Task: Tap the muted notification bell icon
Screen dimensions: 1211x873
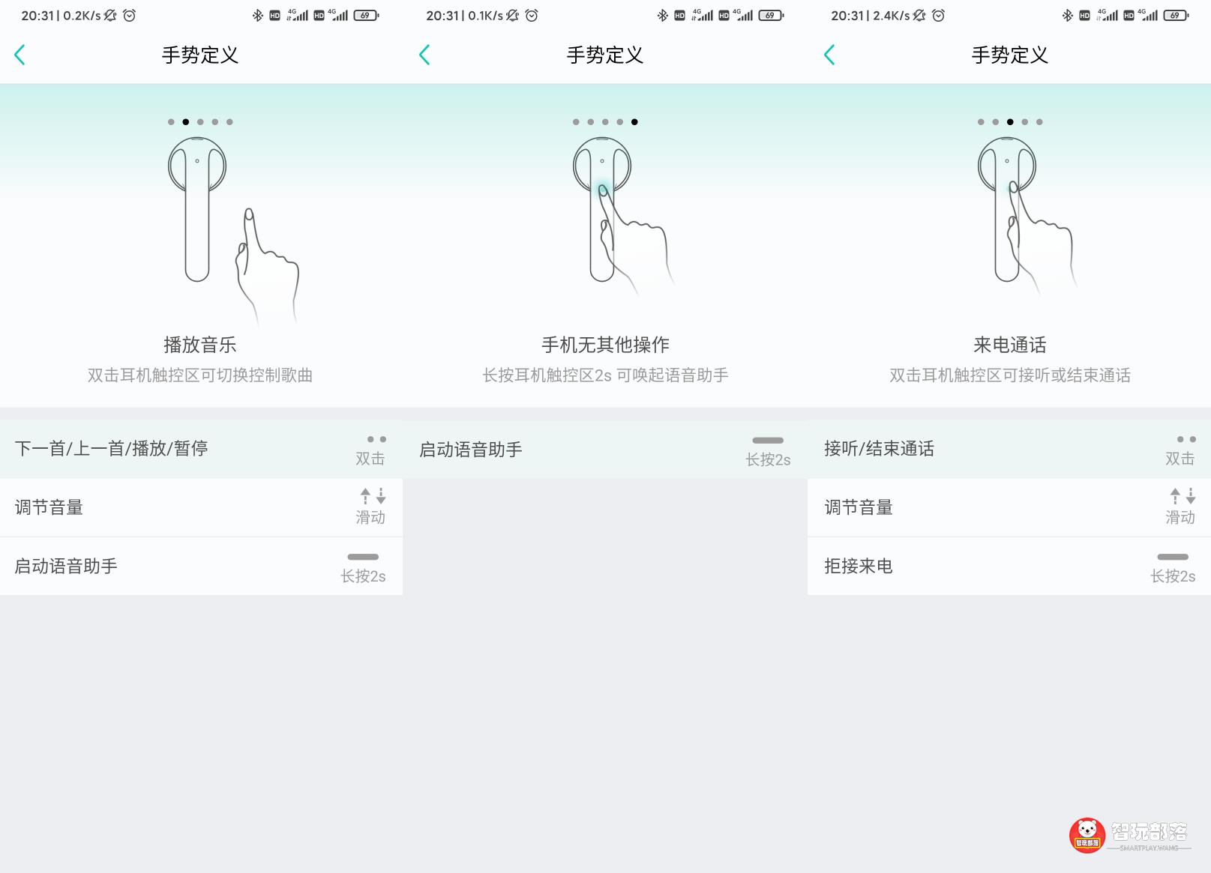Action: click(x=109, y=14)
